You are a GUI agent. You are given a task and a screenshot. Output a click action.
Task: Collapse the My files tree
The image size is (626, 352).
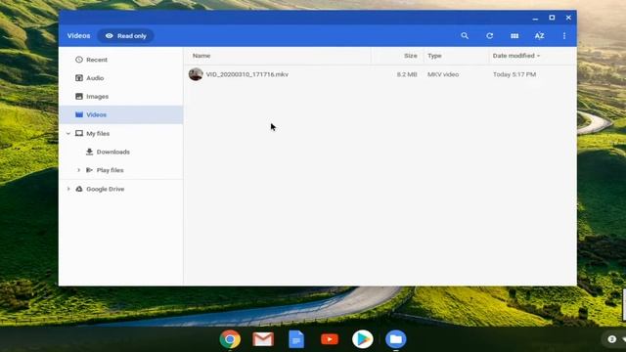[68, 134]
